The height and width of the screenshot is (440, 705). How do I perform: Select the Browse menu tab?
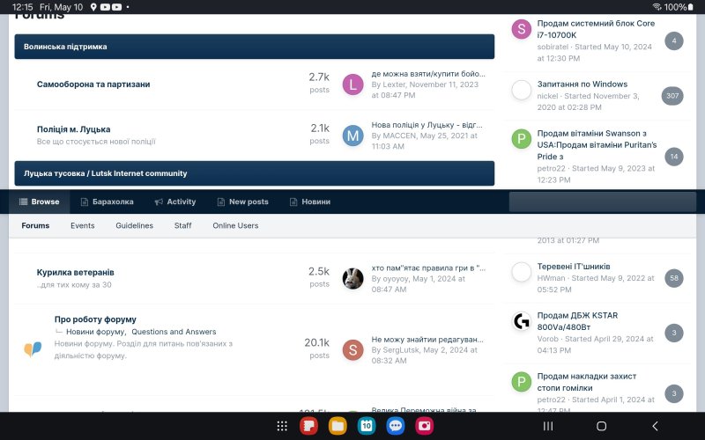pyautogui.click(x=39, y=202)
